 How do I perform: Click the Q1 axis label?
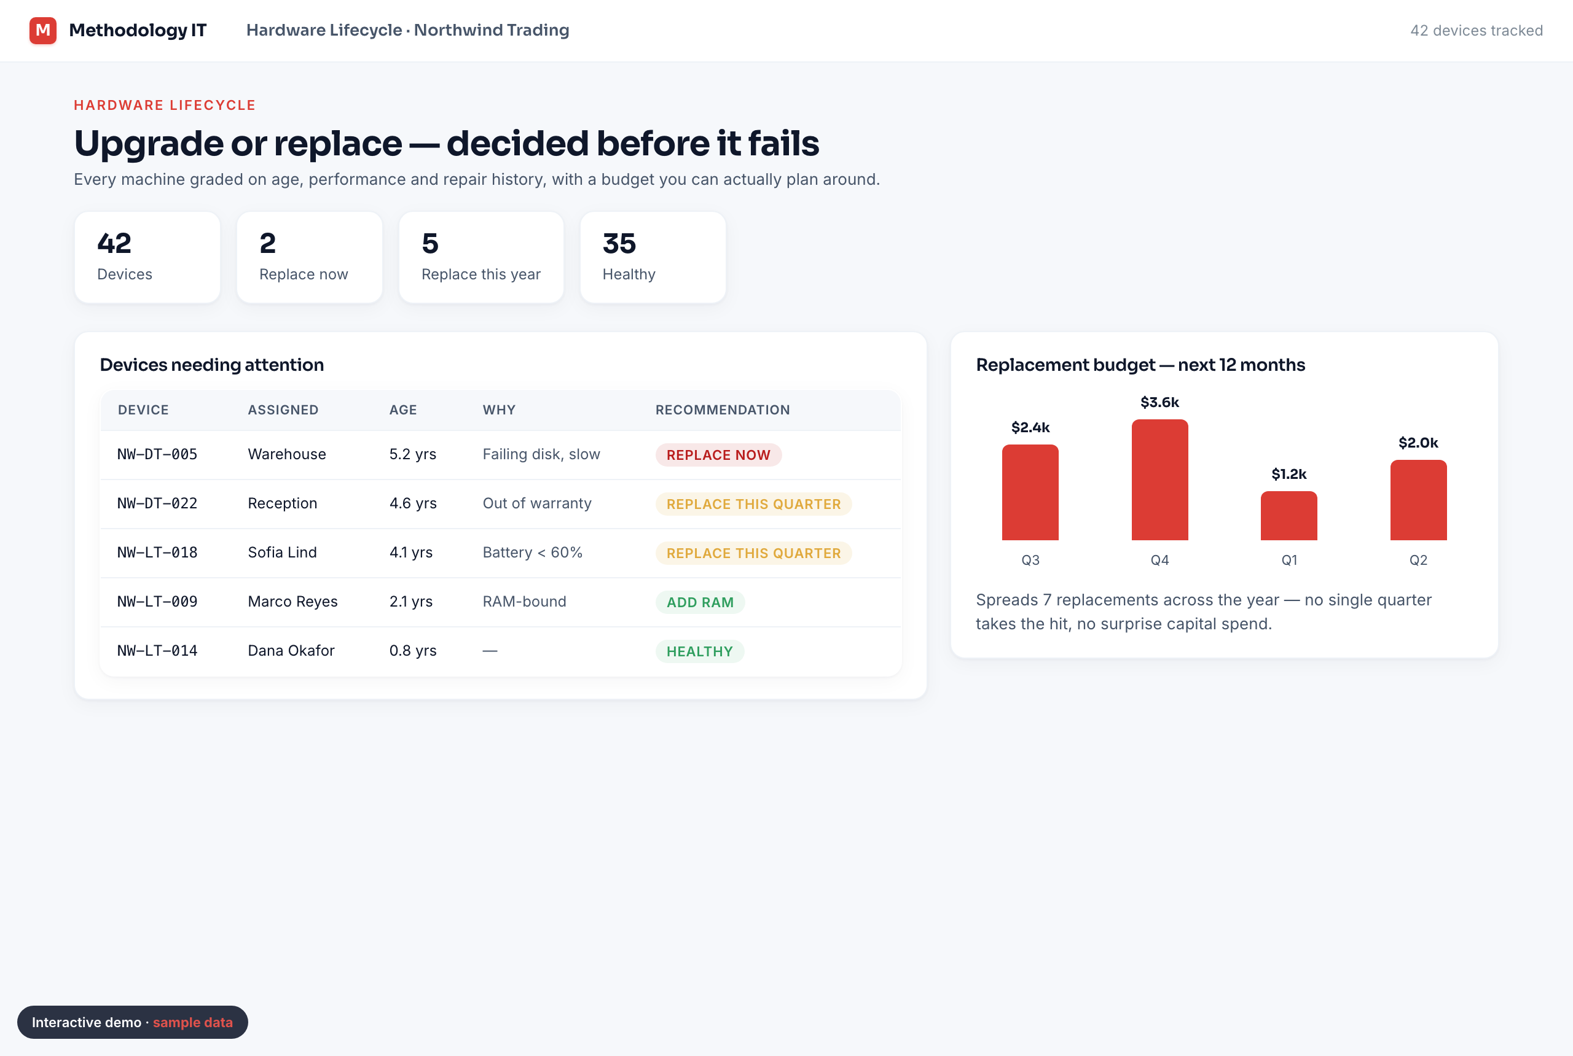(x=1289, y=561)
